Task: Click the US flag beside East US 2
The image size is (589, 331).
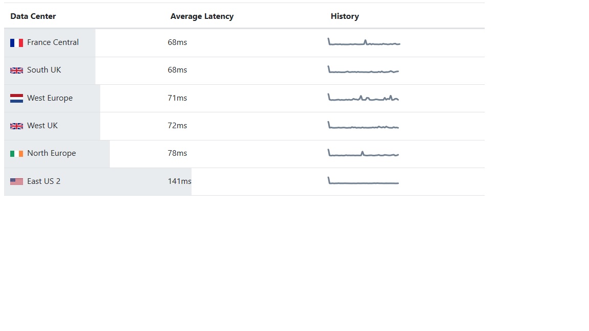Action: [16, 182]
